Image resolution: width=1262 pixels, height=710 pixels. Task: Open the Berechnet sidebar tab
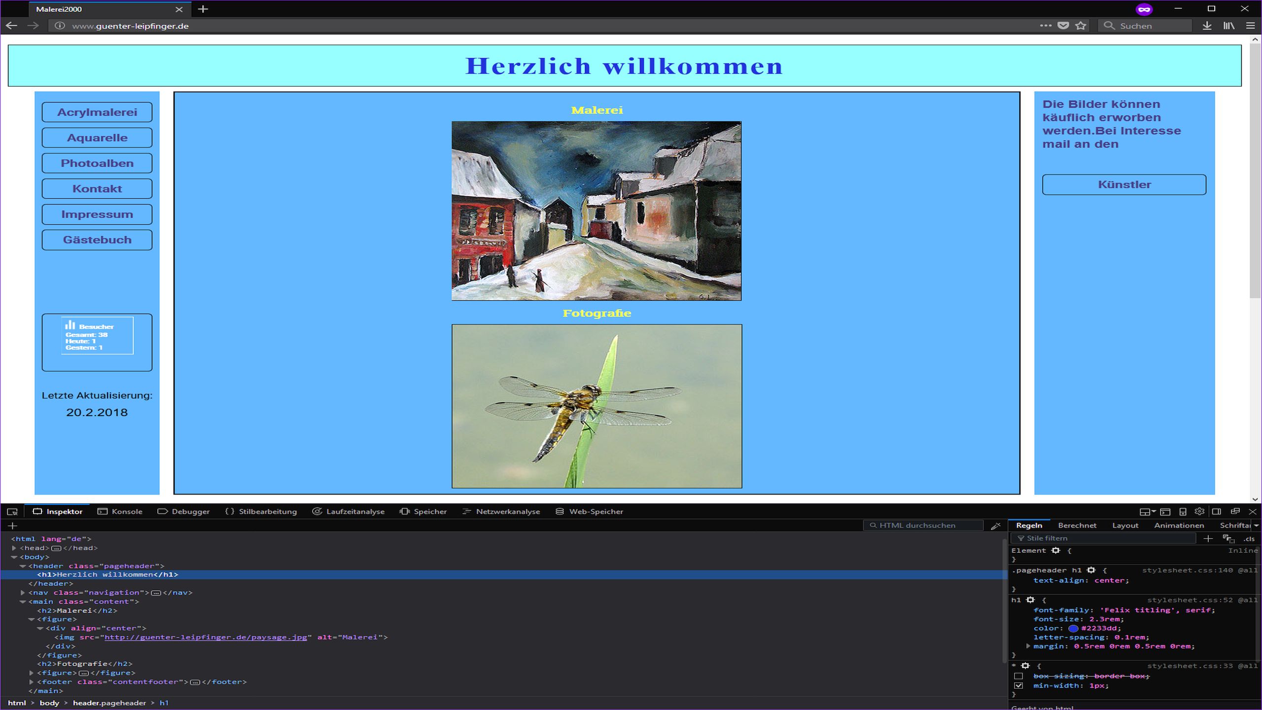[x=1077, y=526]
